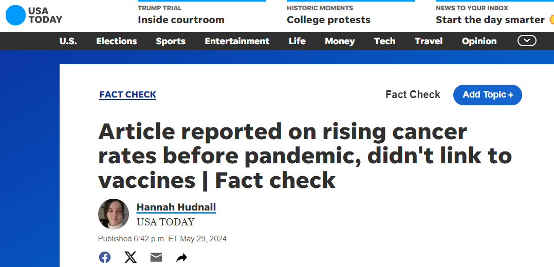Click the Add Topic button
The width and height of the screenshot is (554, 267).
(488, 94)
